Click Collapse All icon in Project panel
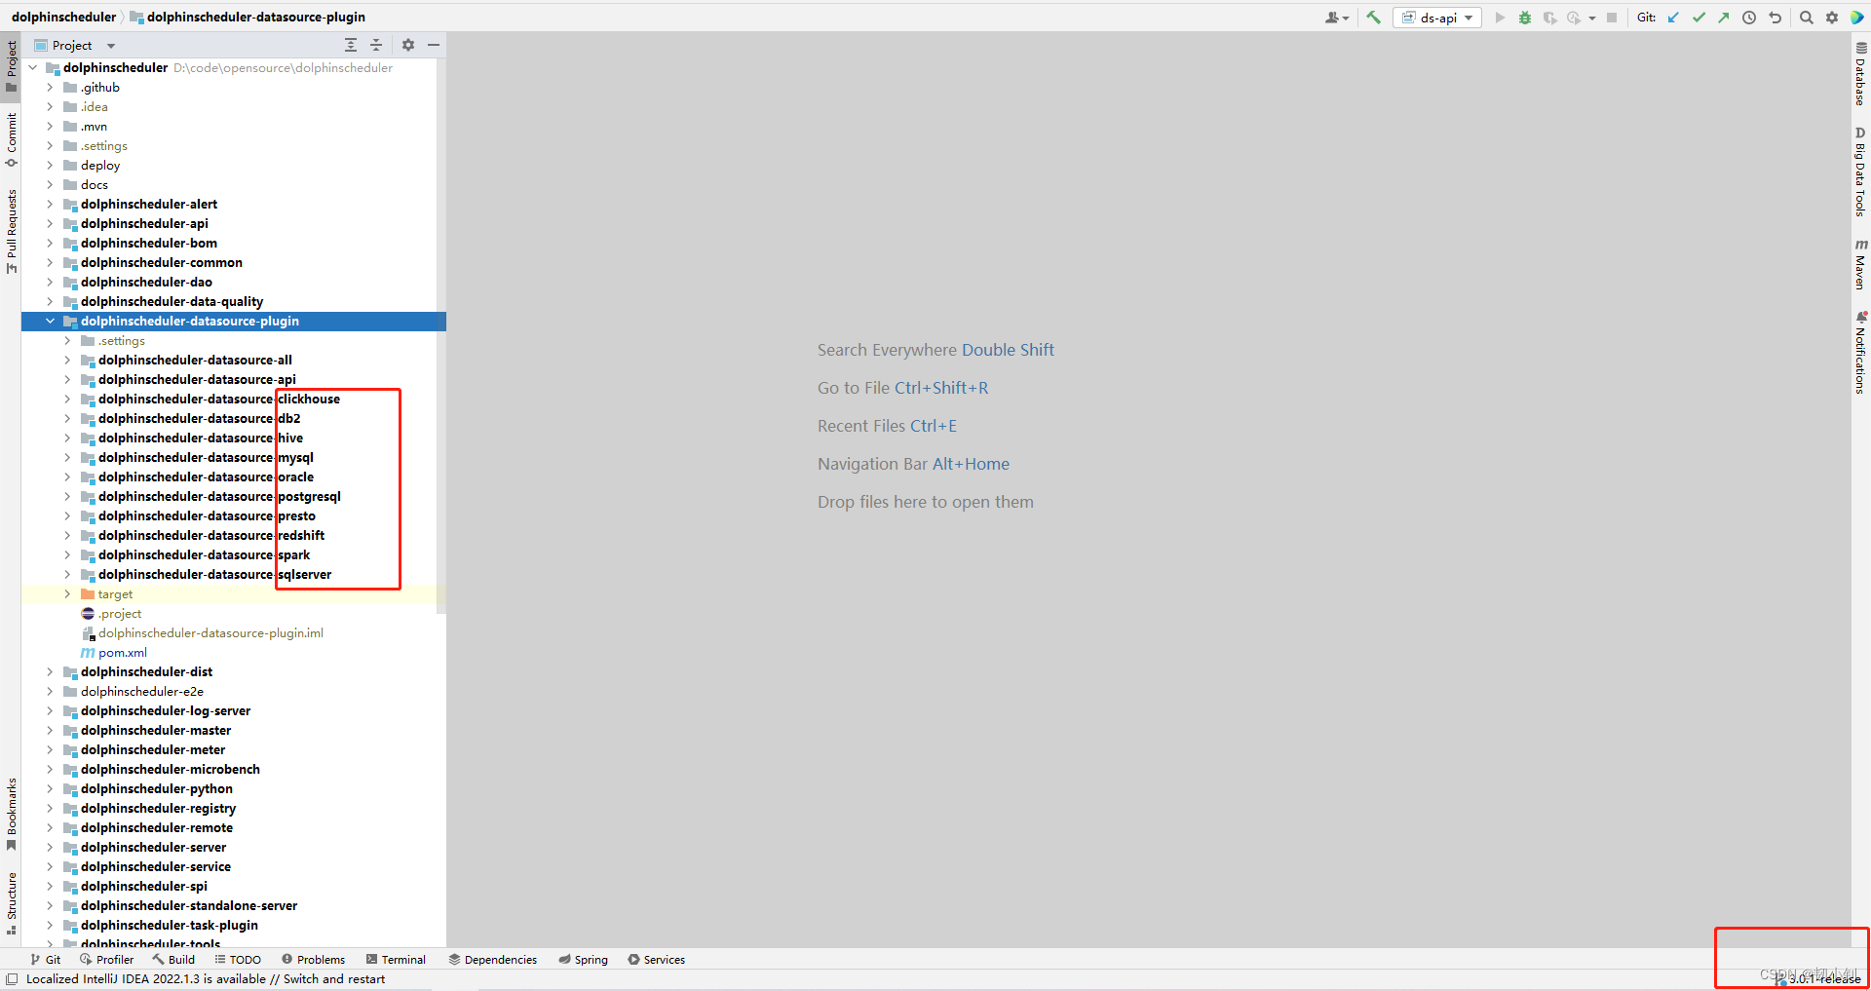Screen dimensions: 1871x991 (376, 45)
